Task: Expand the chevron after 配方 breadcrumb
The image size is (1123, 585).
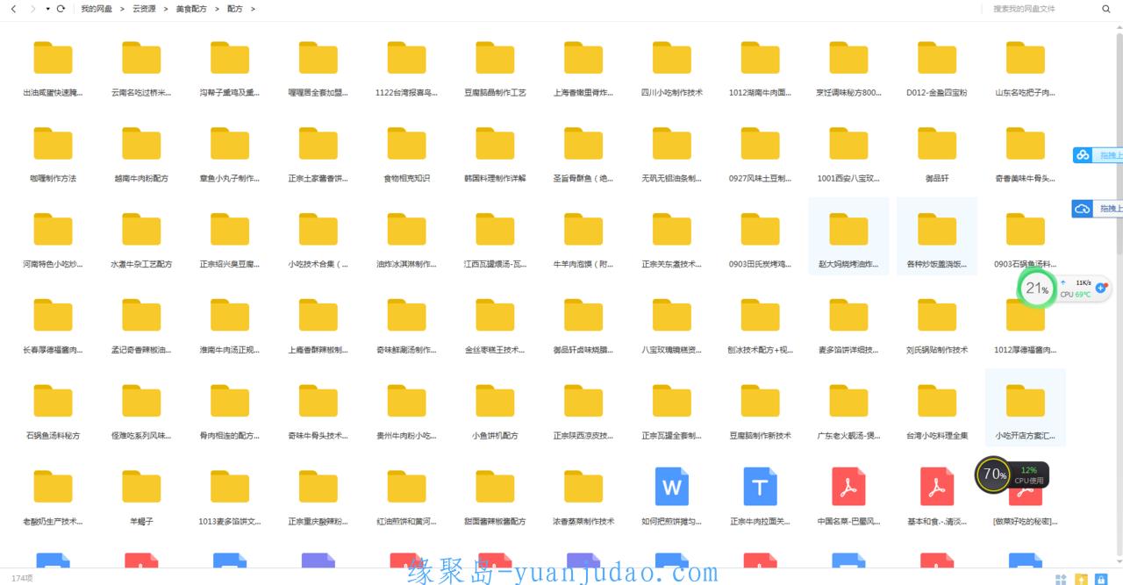Action: 253,9
